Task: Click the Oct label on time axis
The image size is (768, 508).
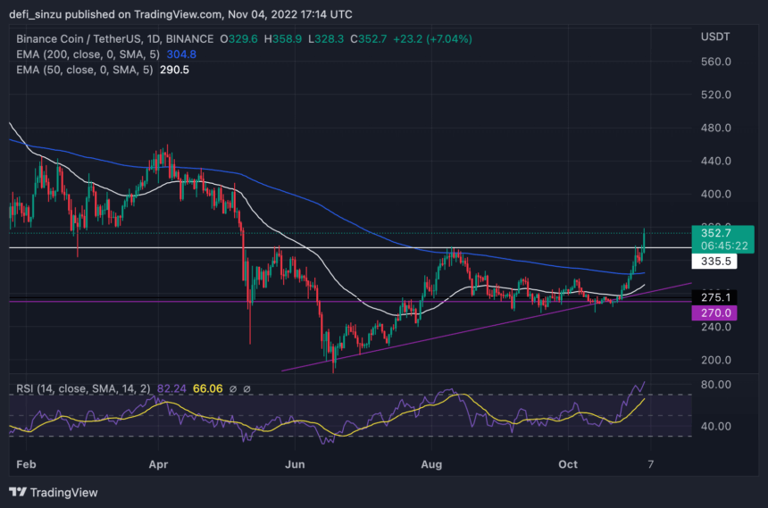Action: (x=568, y=464)
